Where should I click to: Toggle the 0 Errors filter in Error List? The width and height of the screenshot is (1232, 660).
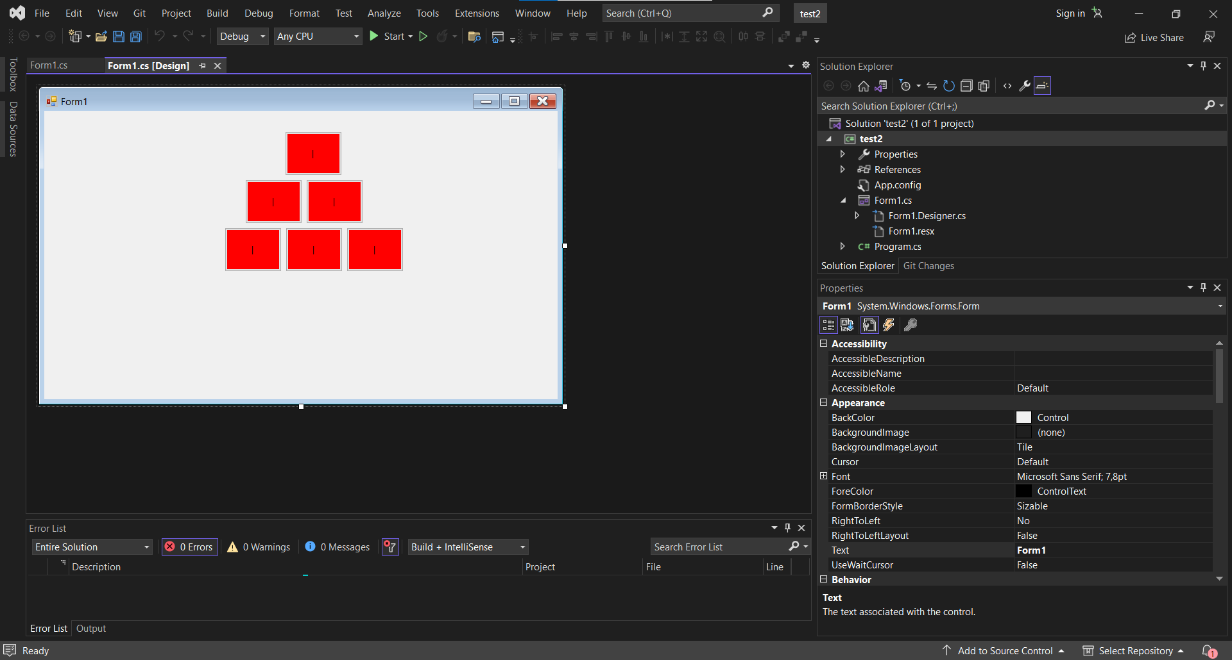tap(190, 547)
